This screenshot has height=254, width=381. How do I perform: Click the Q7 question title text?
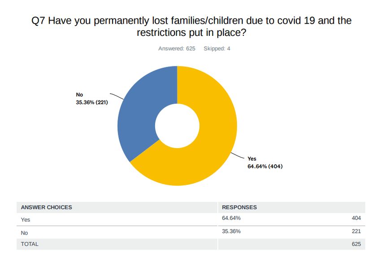click(191, 26)
